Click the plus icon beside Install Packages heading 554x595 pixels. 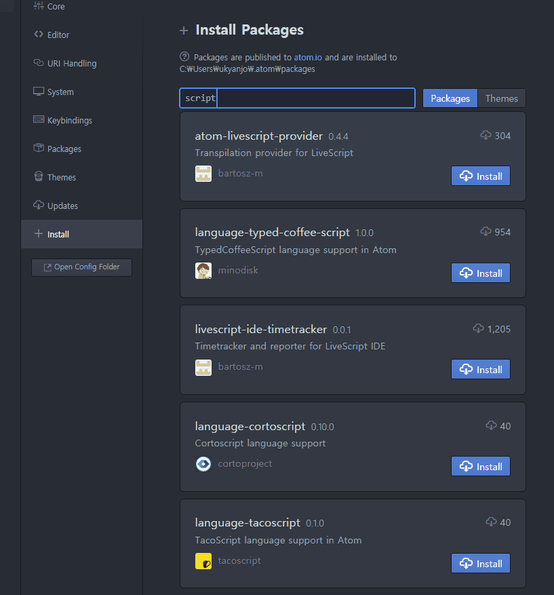[x=184, y=31]
